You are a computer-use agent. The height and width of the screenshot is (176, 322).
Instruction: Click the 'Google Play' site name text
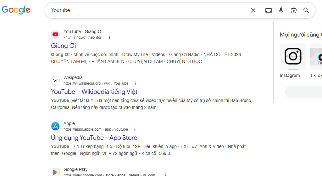coord(75,169)
